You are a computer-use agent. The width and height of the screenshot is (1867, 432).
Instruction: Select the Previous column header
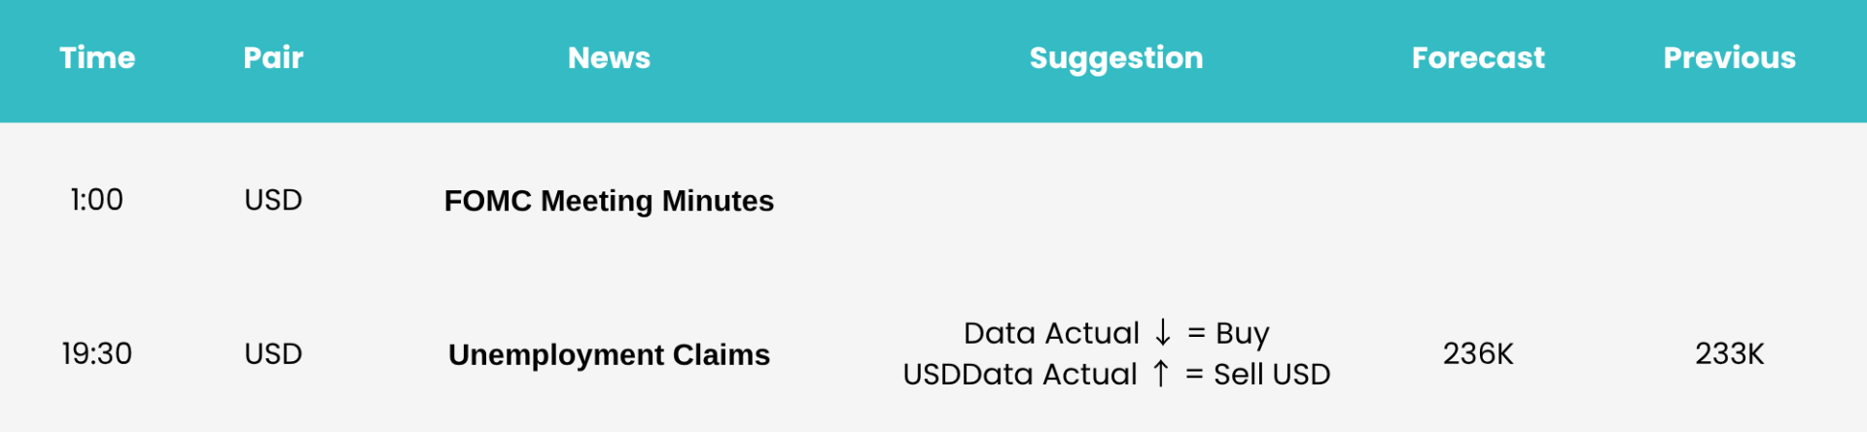[1729, 57]
